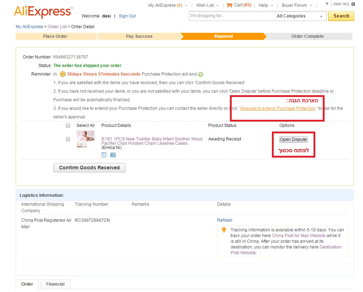
Task: Open Request to extend Purchase Protection link
Action: pyautogui.click(x=278, y=108)
